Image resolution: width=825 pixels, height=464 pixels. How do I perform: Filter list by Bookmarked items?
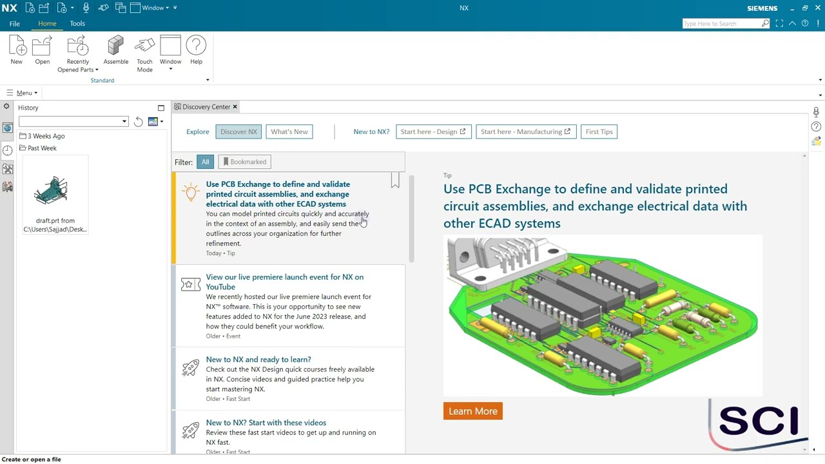pyautogui.click(x=245, y=162)
